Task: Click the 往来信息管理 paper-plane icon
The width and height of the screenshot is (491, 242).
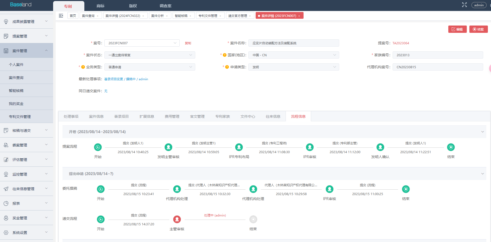Action: [6, 189]
